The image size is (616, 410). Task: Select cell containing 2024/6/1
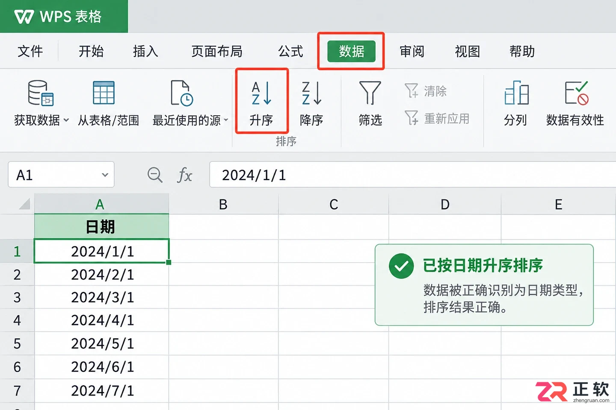tap(102, 366)
